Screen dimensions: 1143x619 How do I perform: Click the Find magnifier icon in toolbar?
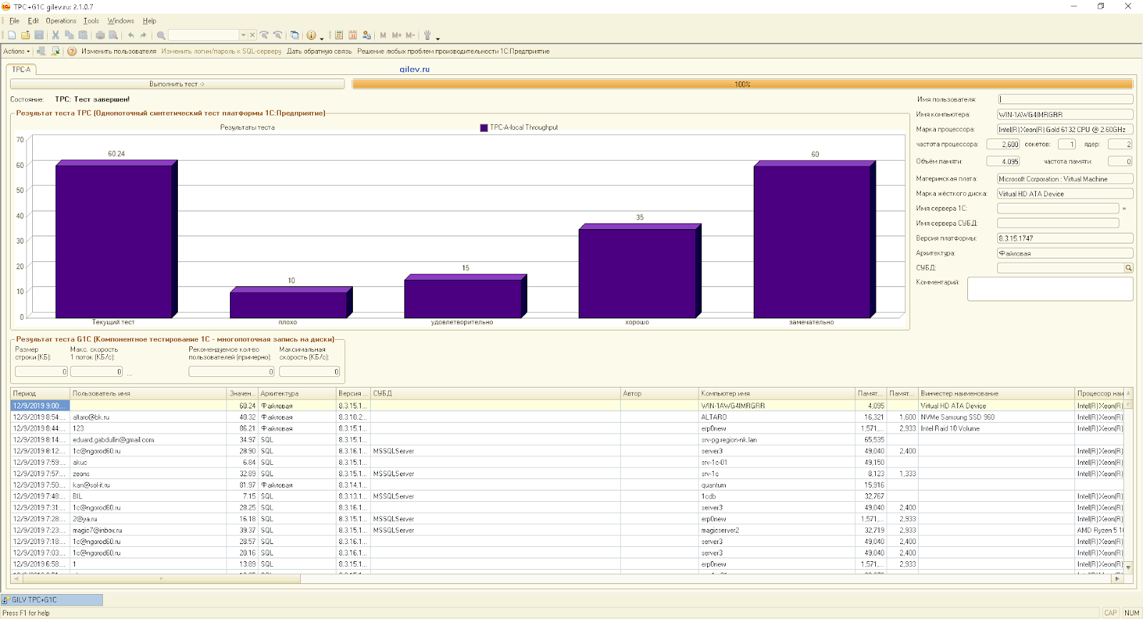click(x=161, y=35)
